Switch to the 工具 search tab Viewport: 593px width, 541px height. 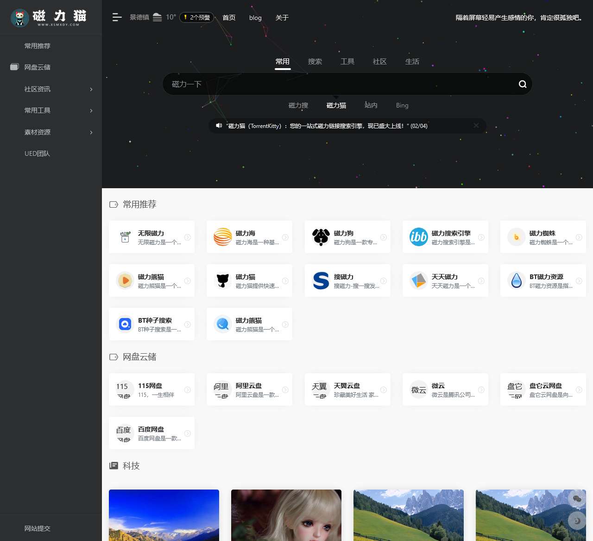pos(347,62)
